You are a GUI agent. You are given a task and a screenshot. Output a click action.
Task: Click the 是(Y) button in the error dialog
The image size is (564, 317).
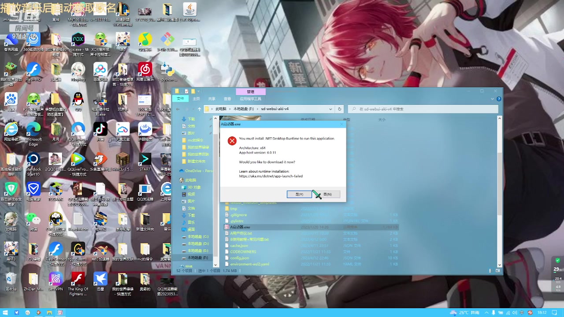point(299,194)
